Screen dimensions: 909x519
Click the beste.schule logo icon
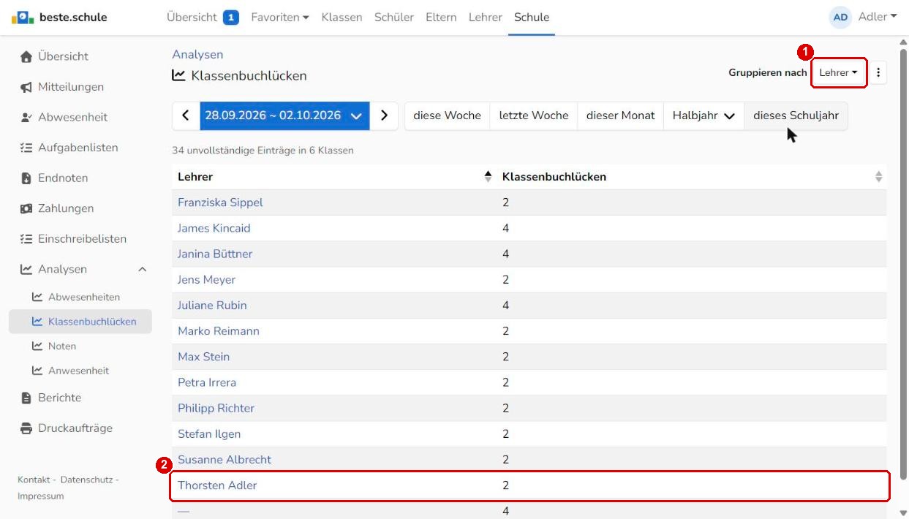click(23, 18)
